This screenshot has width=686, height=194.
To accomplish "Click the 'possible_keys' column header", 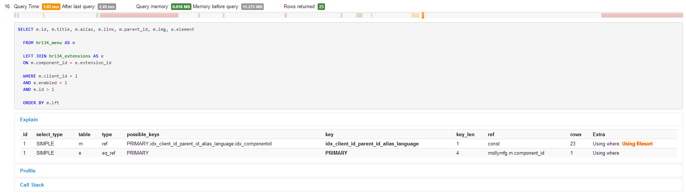I will (143, 134).
